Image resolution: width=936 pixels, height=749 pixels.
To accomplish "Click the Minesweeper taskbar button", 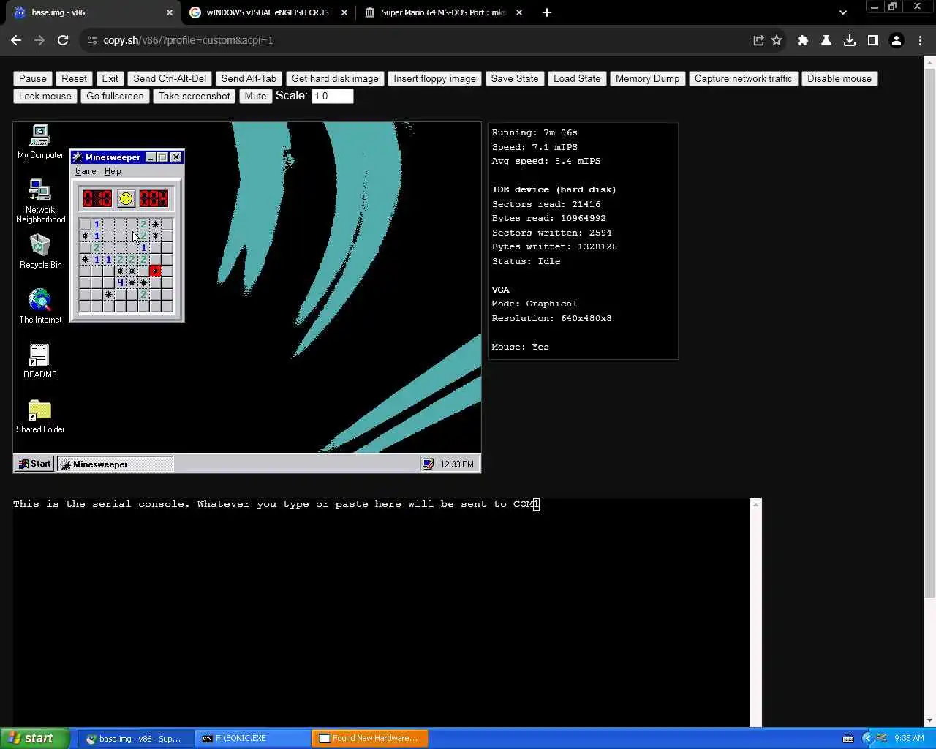I will 116,464.
